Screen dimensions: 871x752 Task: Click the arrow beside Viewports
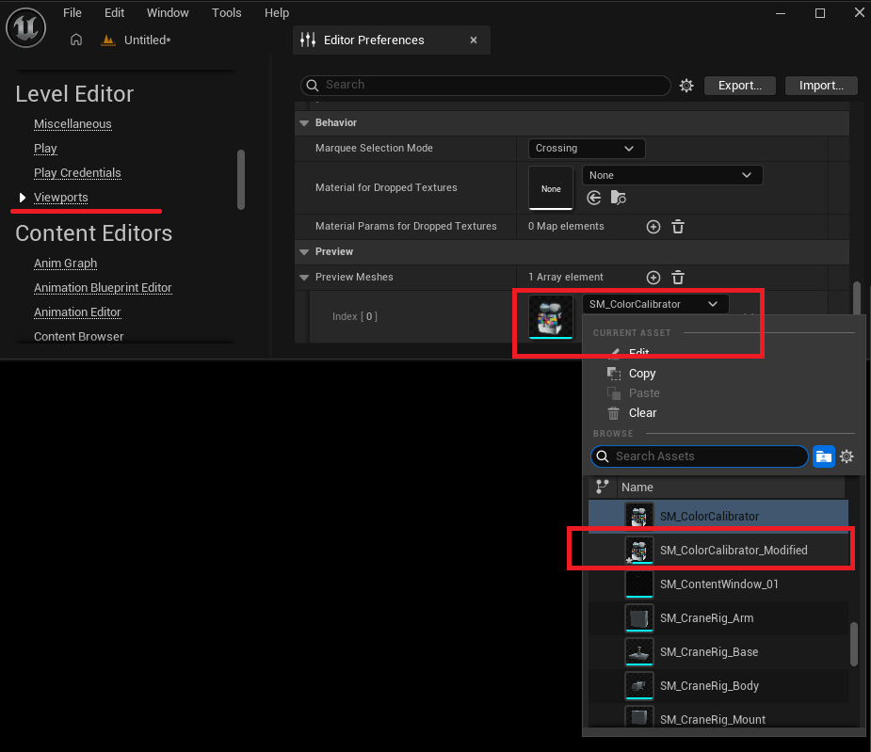coord(23,197)
